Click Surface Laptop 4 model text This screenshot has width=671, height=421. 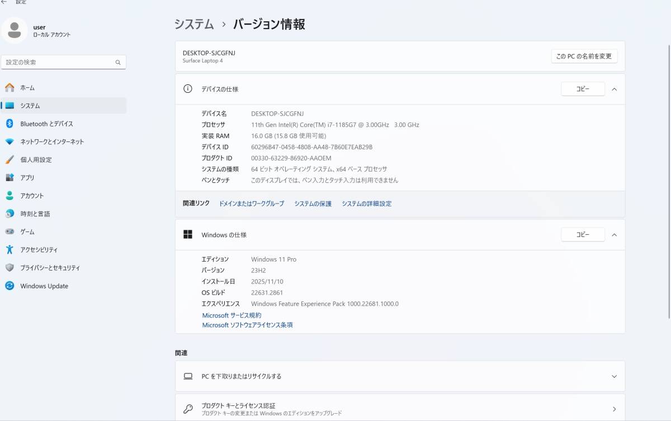[202, 60]
